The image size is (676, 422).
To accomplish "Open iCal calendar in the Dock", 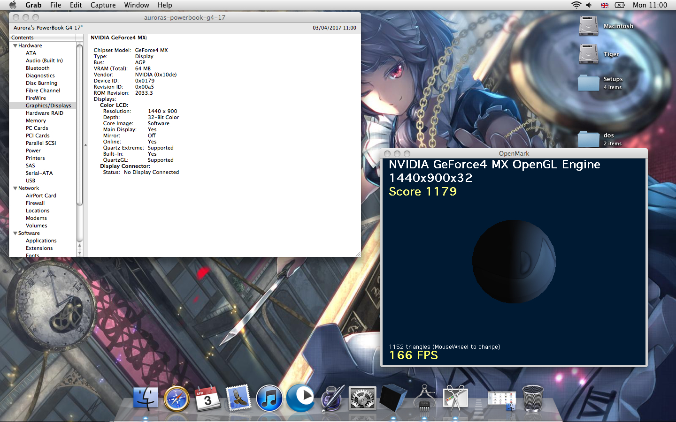I will tap(207, 399).
